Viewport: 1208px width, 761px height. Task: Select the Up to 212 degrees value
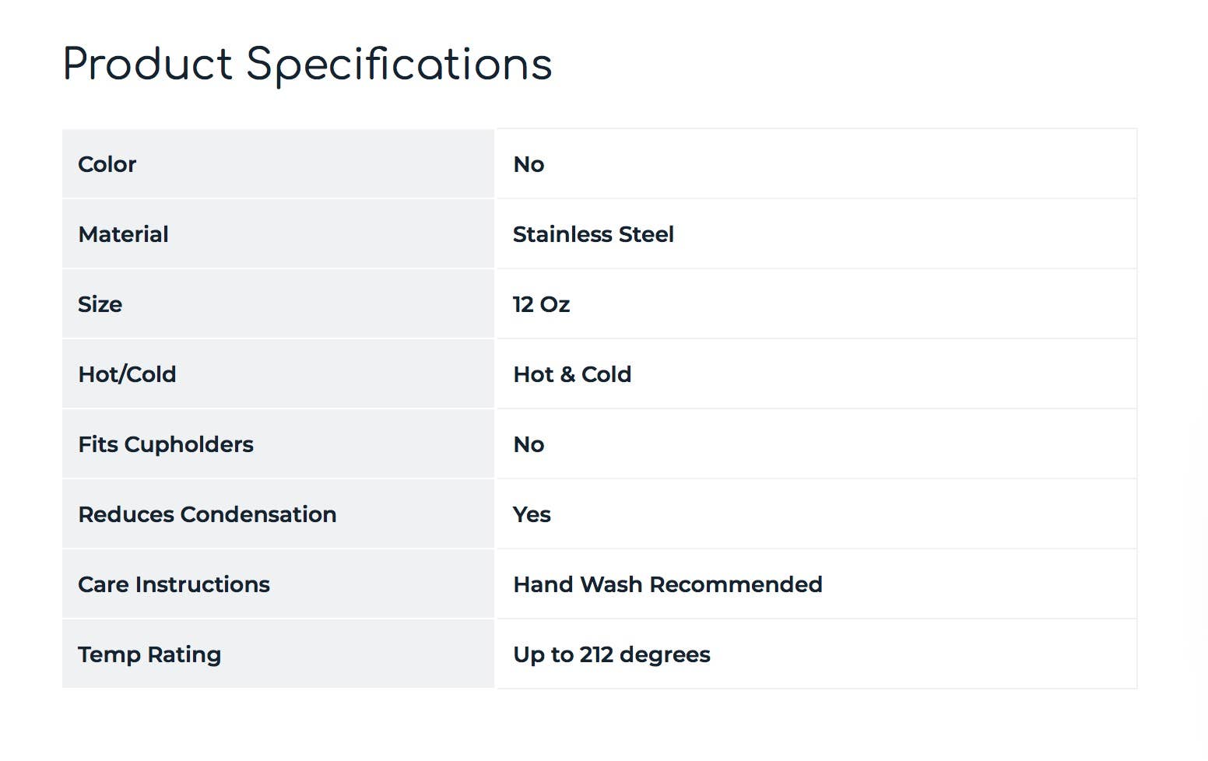[612, 654]
